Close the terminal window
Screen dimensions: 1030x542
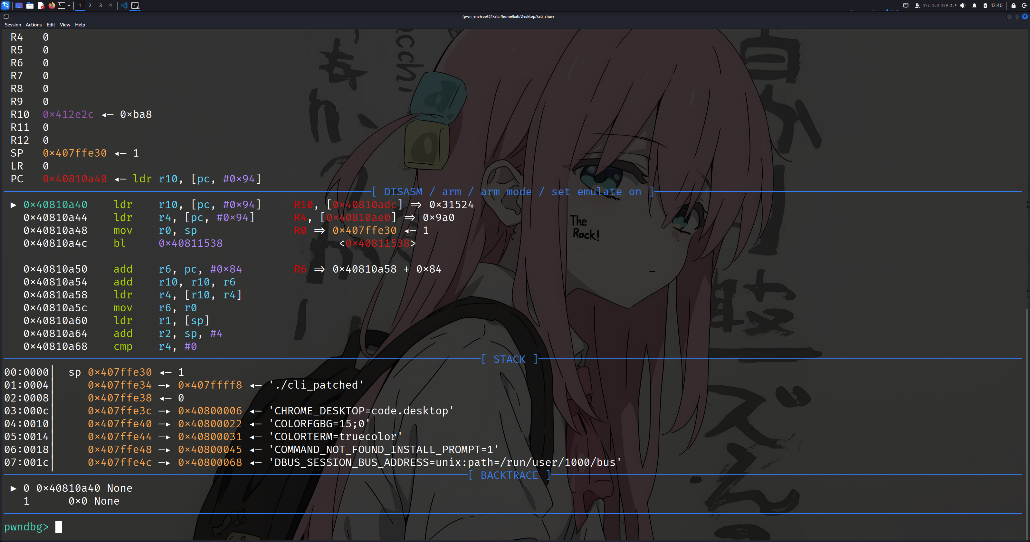click(x=1025, y=16)
